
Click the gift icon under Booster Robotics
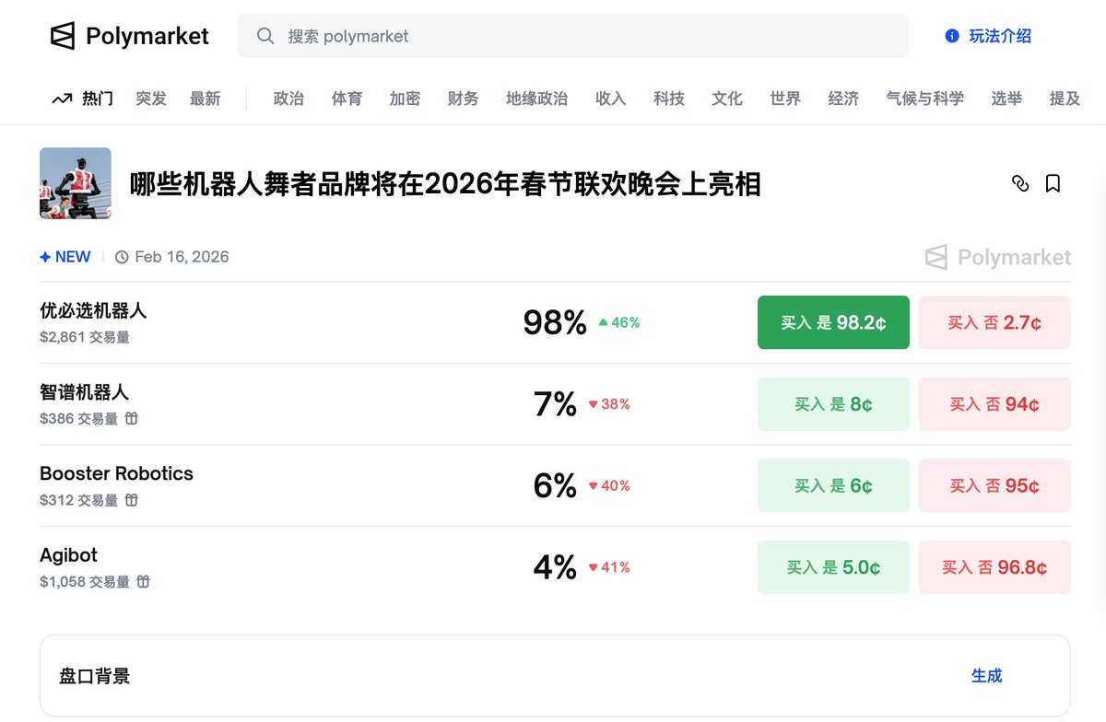[132, 500]
